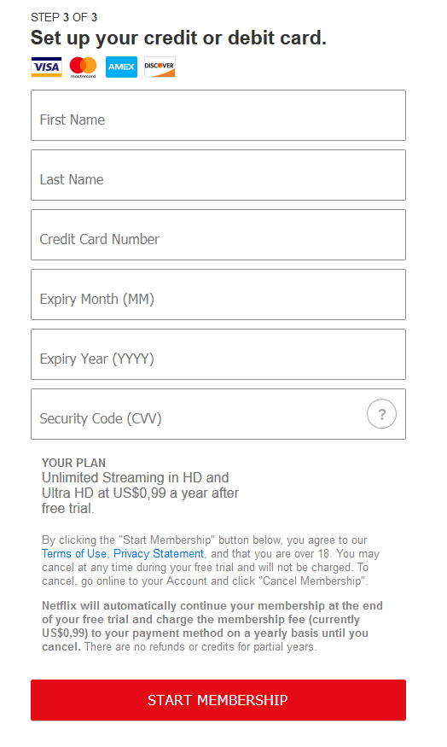447x747 pixels.
Task: Click the Visa card logo
Action: pos(46,67)
